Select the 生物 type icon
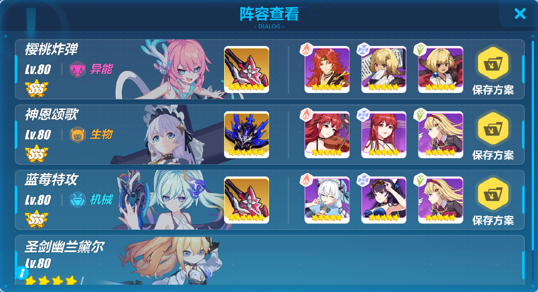The image size is (538, 292). pyautogui.click(x=78, y=134)
